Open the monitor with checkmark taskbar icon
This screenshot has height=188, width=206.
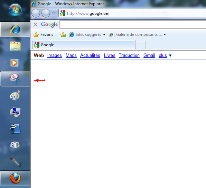15,112
